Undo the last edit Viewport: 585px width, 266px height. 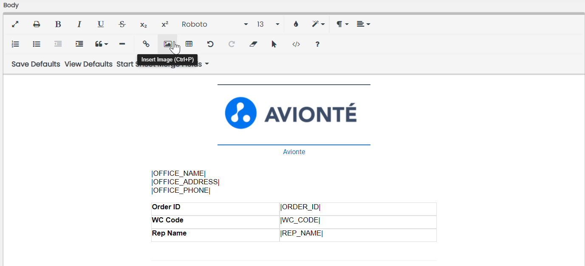210,44
